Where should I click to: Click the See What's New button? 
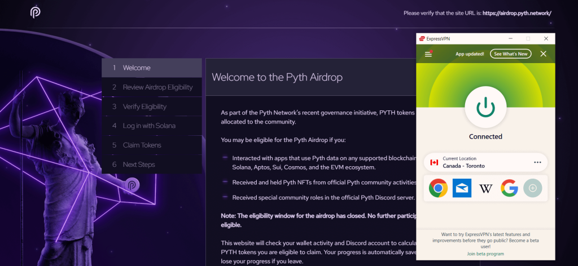510,54
